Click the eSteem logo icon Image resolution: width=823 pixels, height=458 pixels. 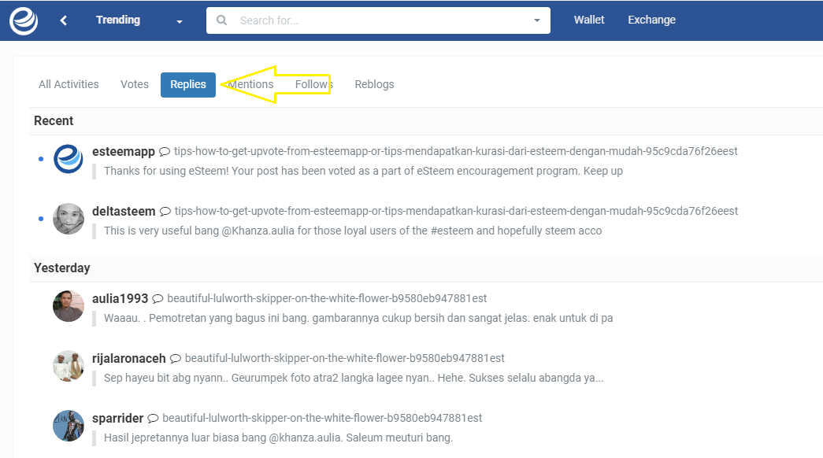point(23,20)
